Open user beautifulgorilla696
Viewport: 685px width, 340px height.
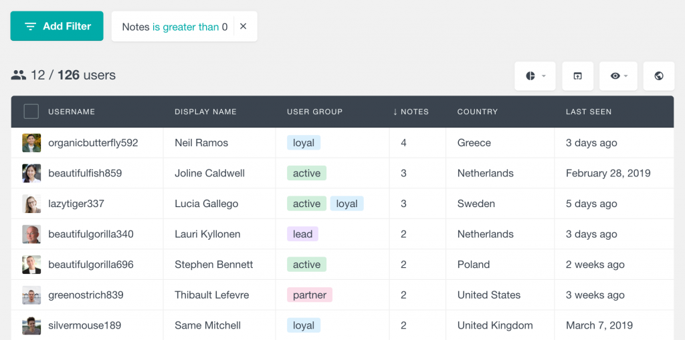pyautogui.click(x=91, y=265)
